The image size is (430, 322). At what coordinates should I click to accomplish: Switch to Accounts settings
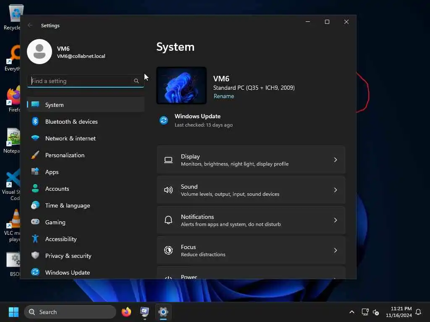(86, 189)
